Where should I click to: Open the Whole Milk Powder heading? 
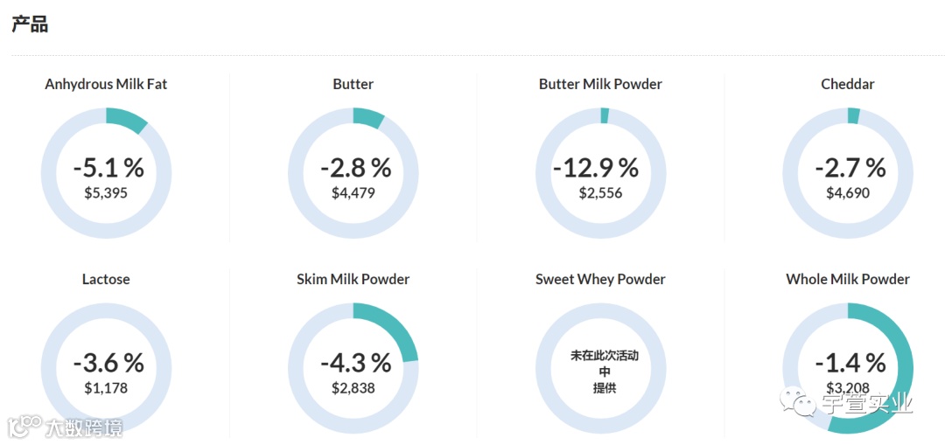point(848,280)
